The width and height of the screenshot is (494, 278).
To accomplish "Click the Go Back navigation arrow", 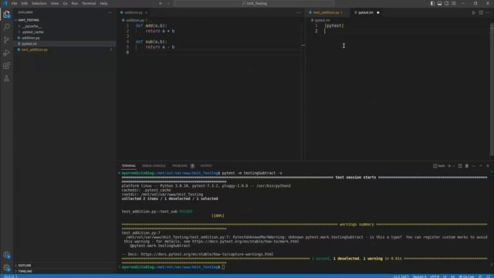I will (x=161, y=3).
